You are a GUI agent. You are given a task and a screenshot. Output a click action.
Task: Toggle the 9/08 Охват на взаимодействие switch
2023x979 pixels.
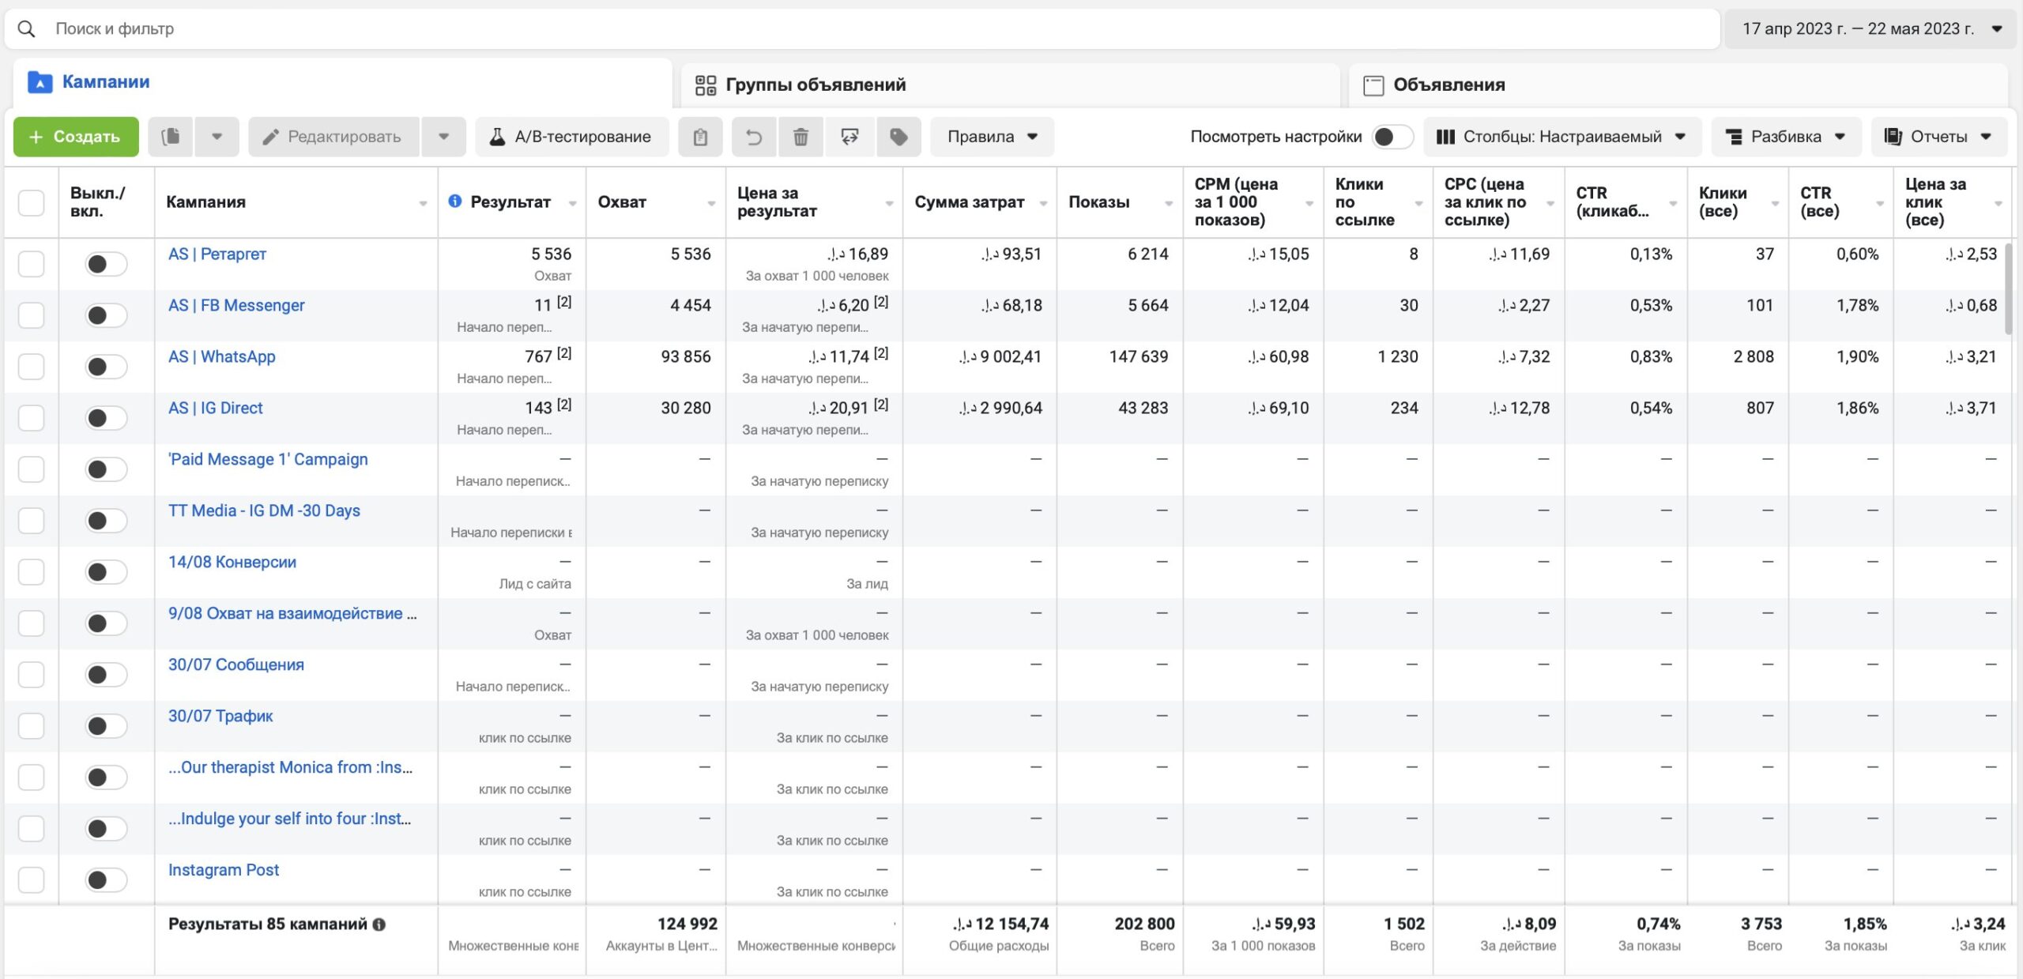(x=106, y=623)
